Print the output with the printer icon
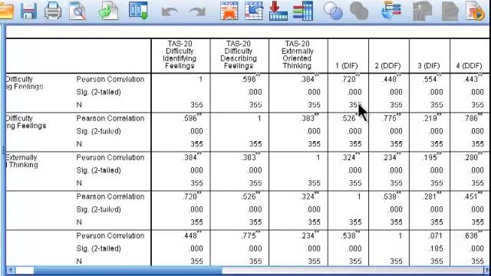Viewport: 491px width, 276px height. (x=53, y=11)
